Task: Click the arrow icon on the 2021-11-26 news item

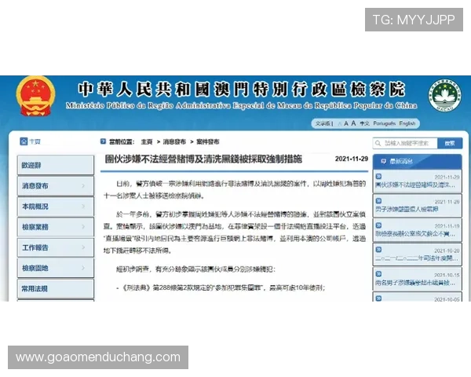Action: click(x=379, y=201)
